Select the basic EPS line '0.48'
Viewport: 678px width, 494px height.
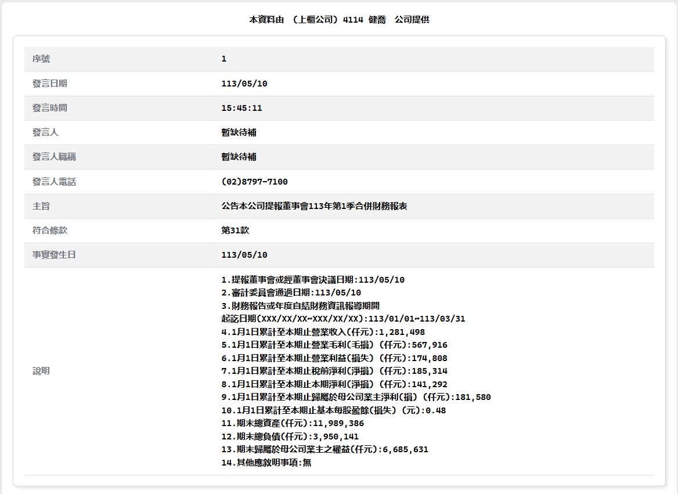[x=333, y=410]
